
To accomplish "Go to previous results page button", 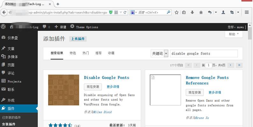I will [197, 65].
